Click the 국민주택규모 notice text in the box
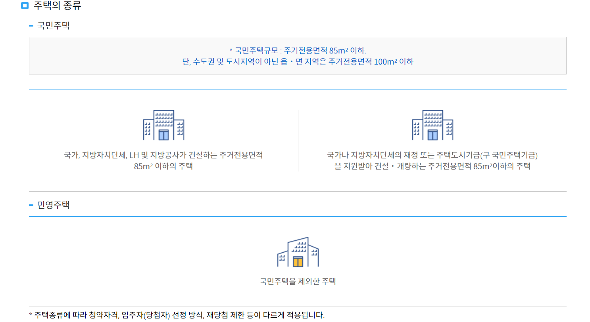Viewport: 590px width, 322px height. [x=297, y=50]
